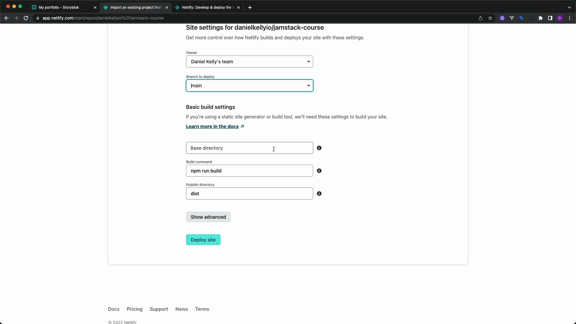
Task: Toggle the browser side panel icon
Action: coord(550,18)
